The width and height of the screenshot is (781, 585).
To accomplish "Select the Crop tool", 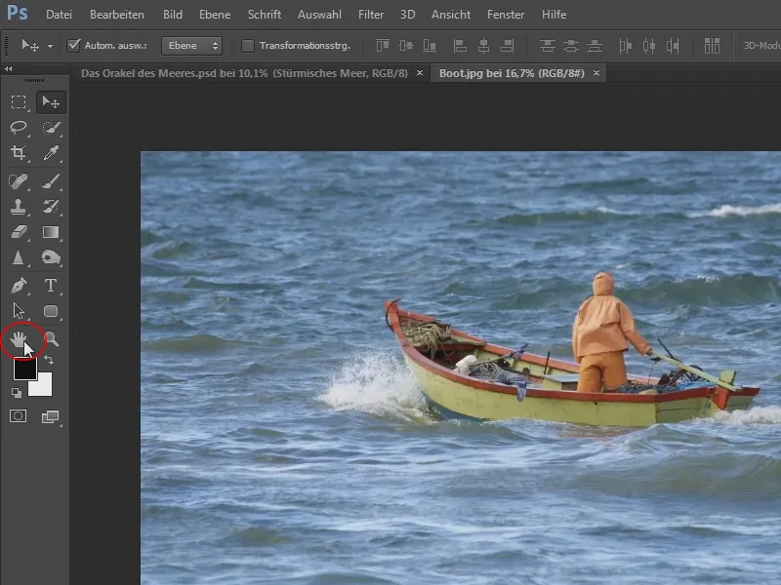I will 19,153.
